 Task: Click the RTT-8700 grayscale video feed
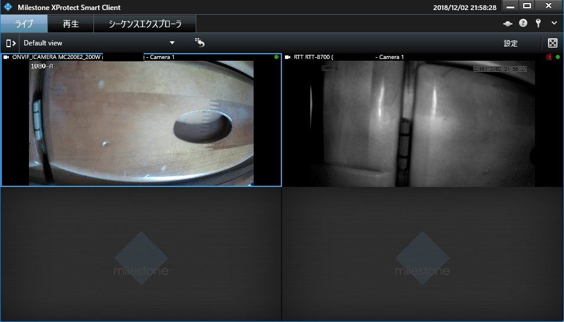point(423,123)
